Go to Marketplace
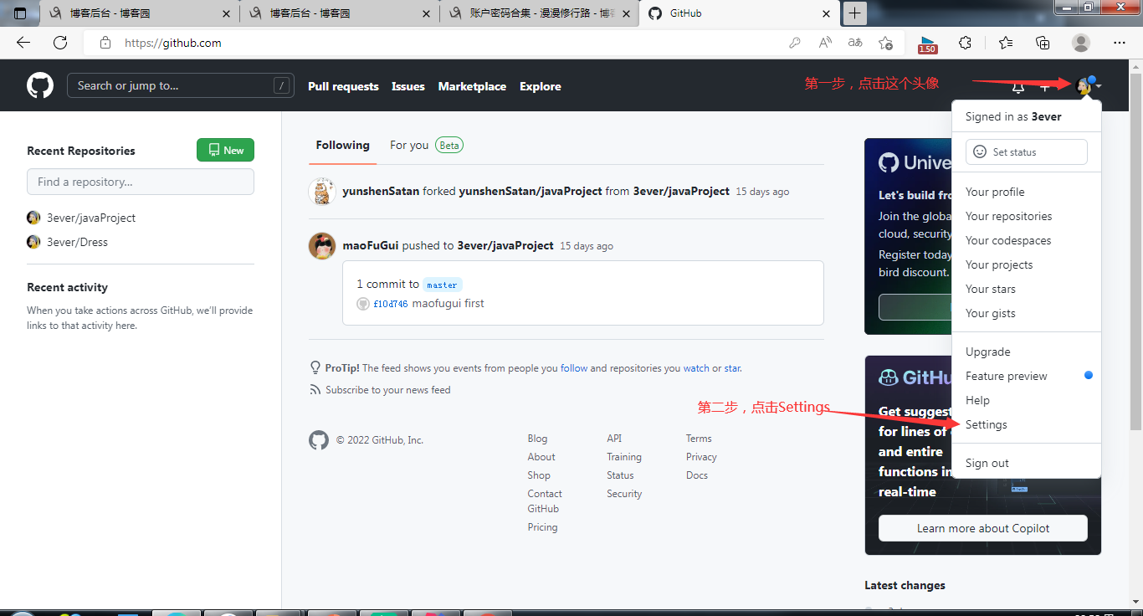The height and width of the screenshot is (616, 1143). (x=472, y=86)
